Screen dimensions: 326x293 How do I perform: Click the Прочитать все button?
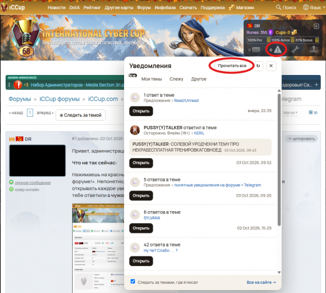(232, 66)
